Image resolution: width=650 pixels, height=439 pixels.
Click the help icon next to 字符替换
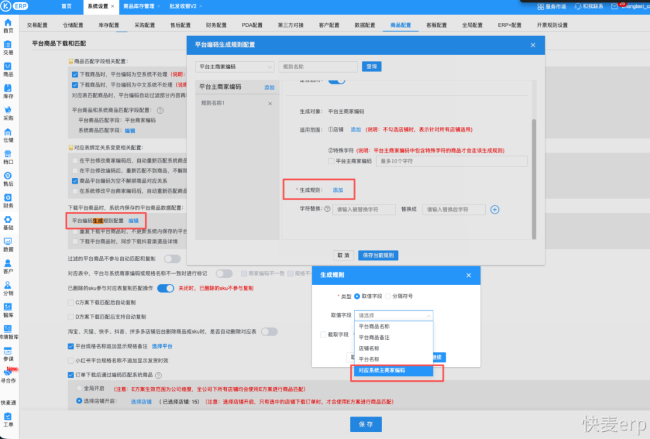click(x=327, y=209)
